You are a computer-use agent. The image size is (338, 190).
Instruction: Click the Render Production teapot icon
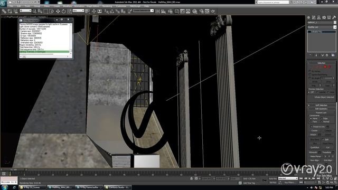click(213, 11)
